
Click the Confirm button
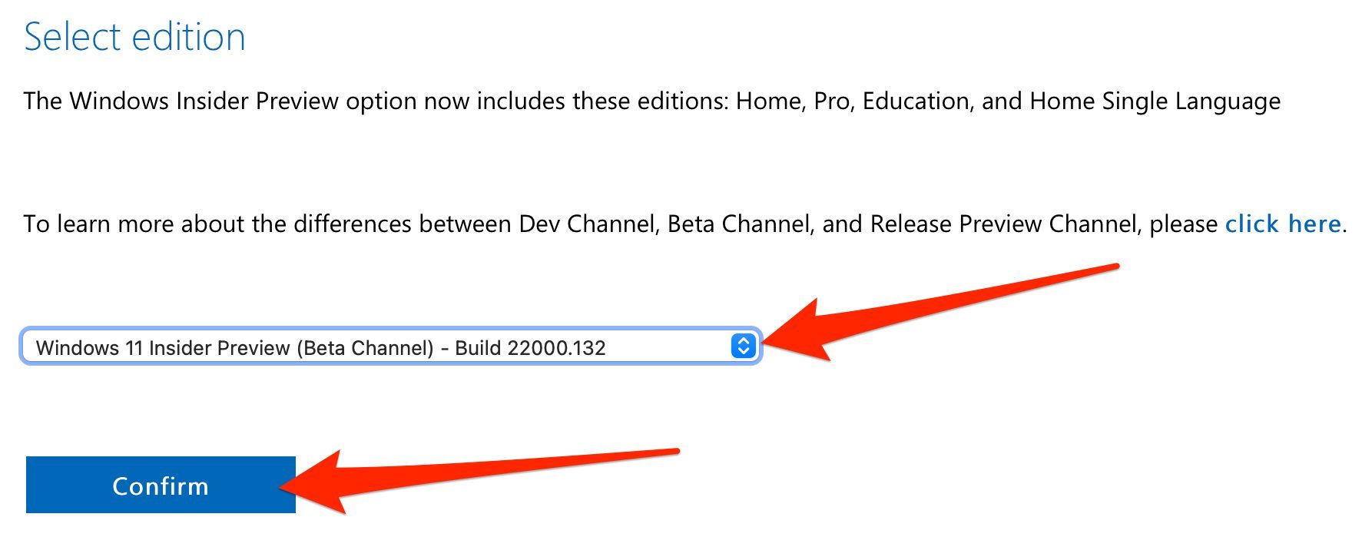[x=161, y=485]
